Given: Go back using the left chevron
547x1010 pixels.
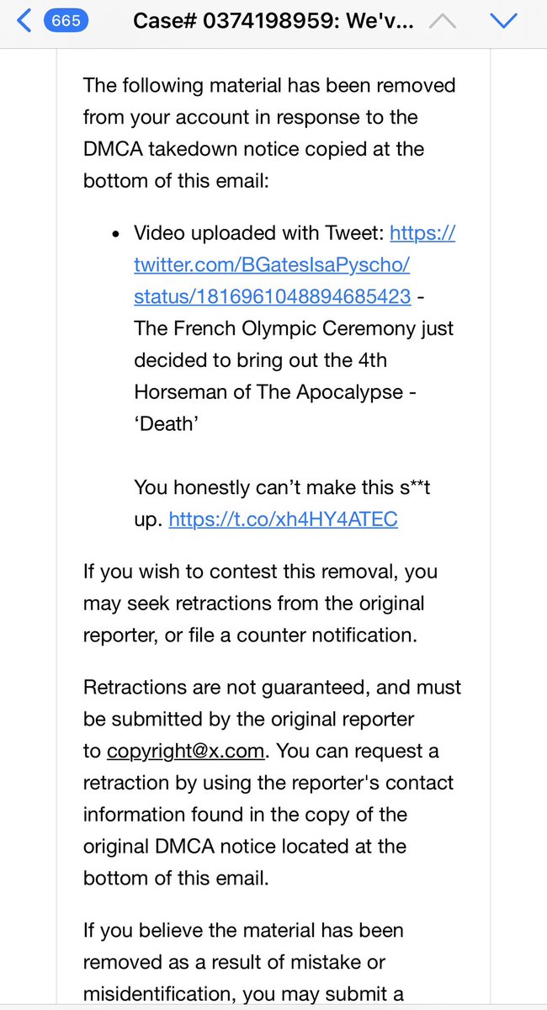Looking at the screenshot, I should click(x=24, y=20).
